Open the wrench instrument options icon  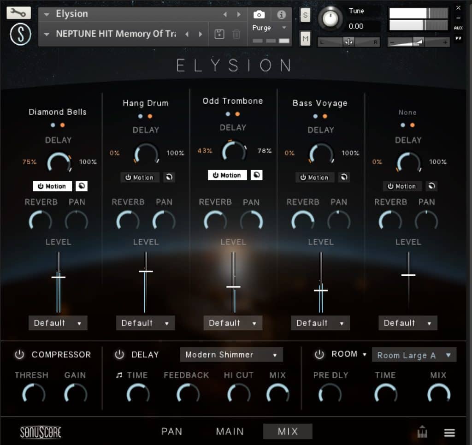[18, 13]
